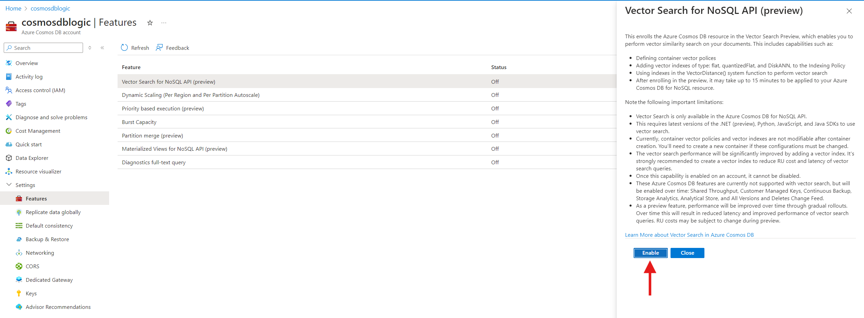Click Off status of Burst Capacity
Viewport: 864px width, 318px height.
[495, 122]
